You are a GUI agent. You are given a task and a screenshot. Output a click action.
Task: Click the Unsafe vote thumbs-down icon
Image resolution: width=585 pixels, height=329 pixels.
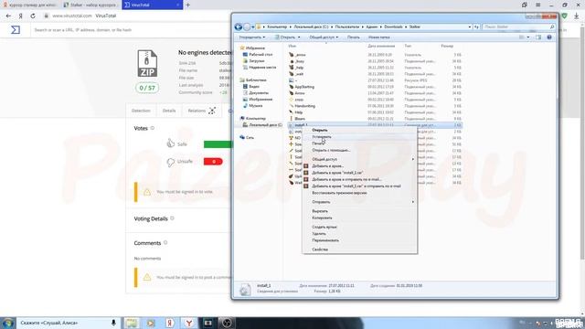coord(171,163)
